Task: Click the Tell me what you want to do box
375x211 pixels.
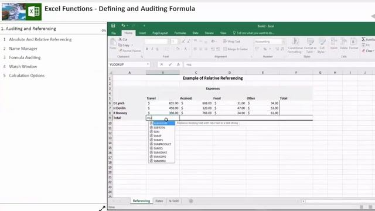Action: 254,33
